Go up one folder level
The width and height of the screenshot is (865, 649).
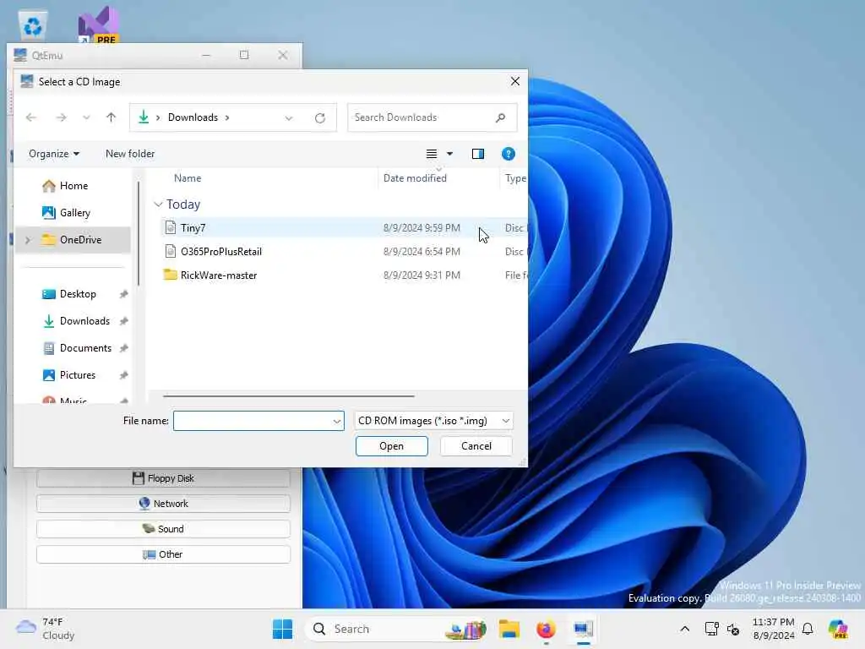[x=111, y=117]
